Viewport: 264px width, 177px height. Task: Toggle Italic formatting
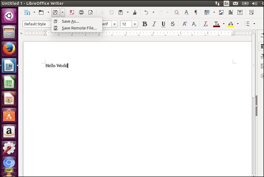tap(154, 24)
